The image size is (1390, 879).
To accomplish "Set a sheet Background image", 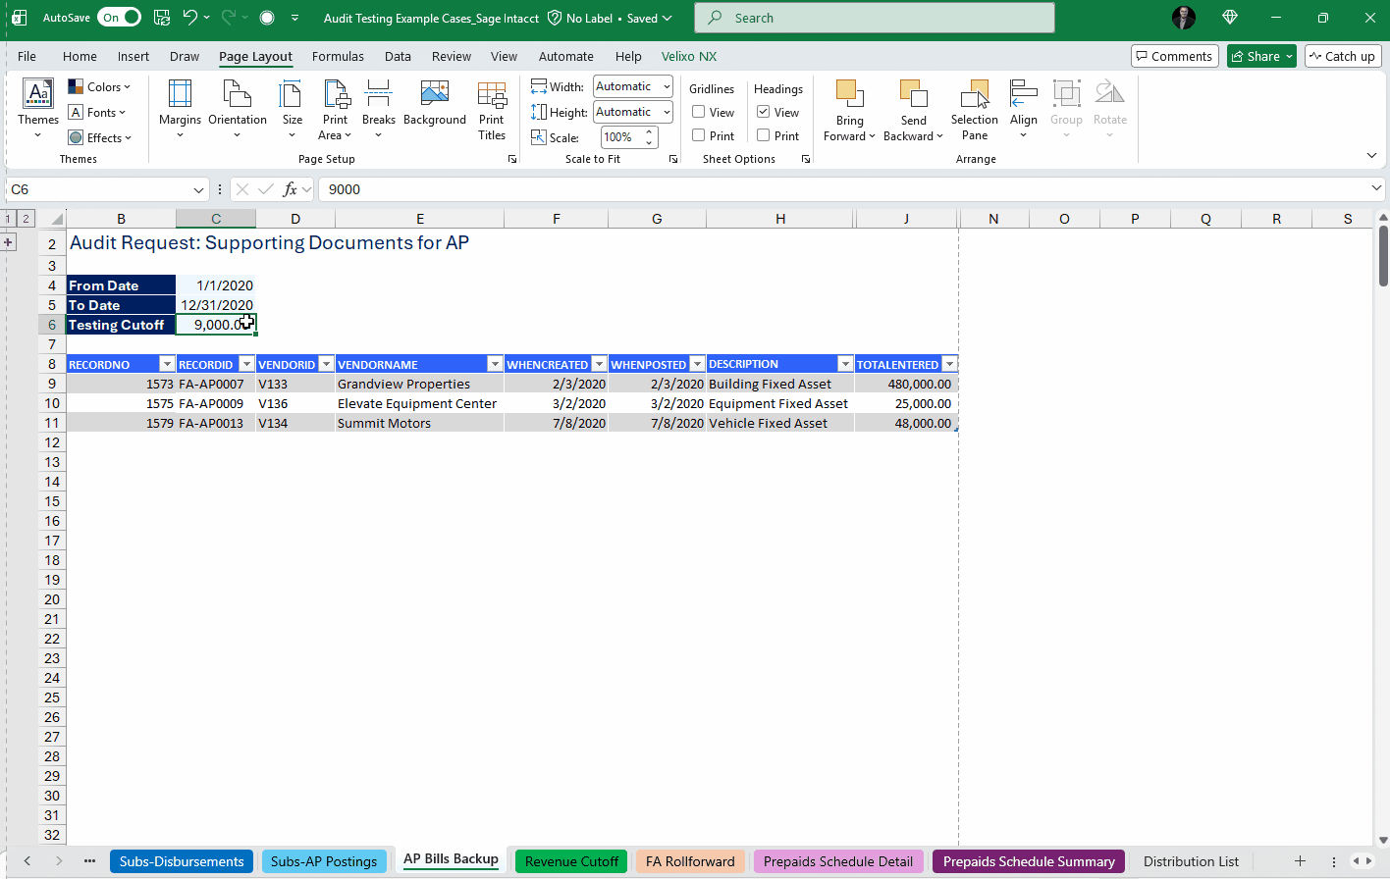I will click(434, 103).
